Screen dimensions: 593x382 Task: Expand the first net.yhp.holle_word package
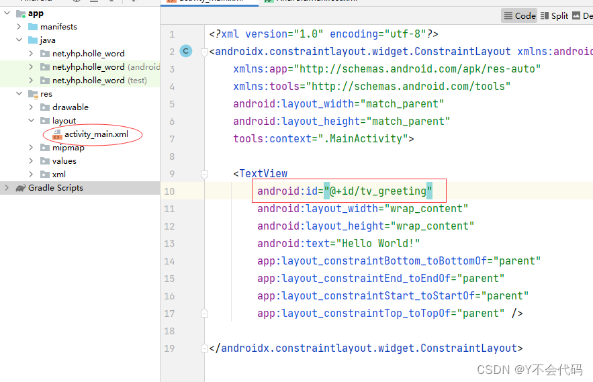31,53
